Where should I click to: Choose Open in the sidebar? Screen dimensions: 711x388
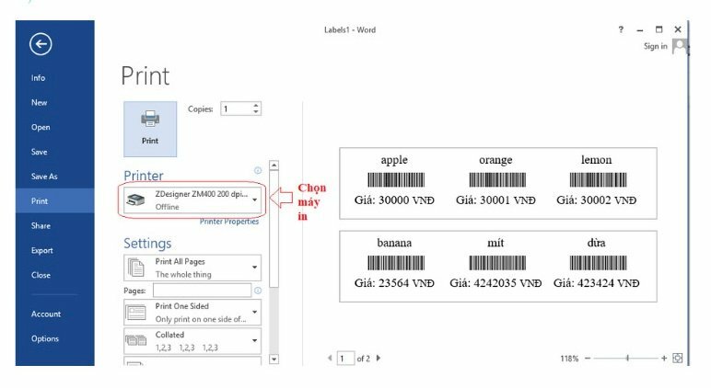coord(41,127)
